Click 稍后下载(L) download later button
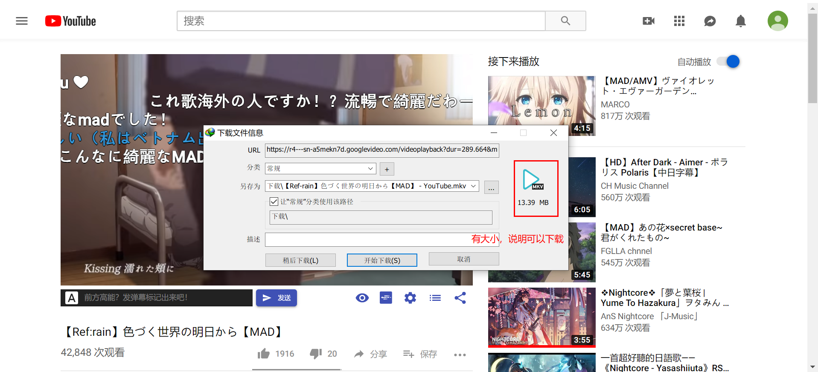This screenshot has width=818, height=372. (300, 260)
